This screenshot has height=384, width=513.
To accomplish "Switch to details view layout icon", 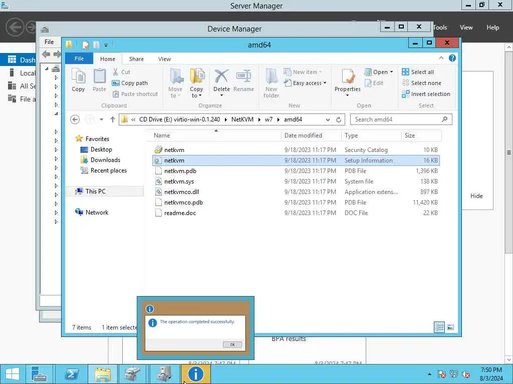I will coord(439,327).
